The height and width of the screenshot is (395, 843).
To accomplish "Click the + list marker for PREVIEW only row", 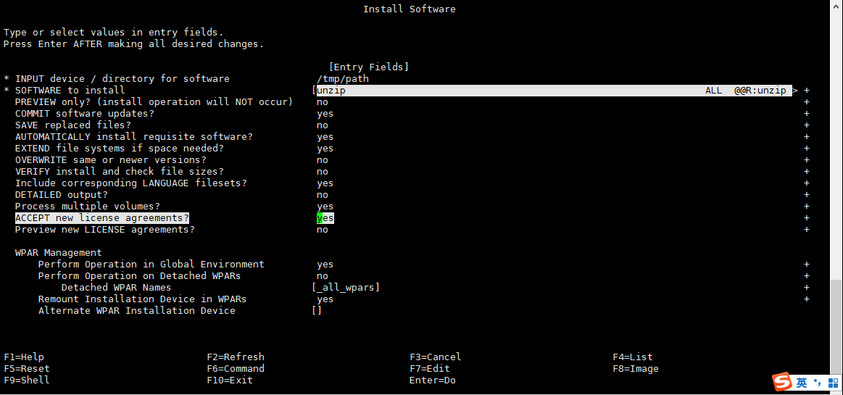I will click(x=807, y=102).
